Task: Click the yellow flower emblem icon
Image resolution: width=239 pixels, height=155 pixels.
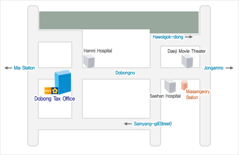Action: click(x=55, y=91)
